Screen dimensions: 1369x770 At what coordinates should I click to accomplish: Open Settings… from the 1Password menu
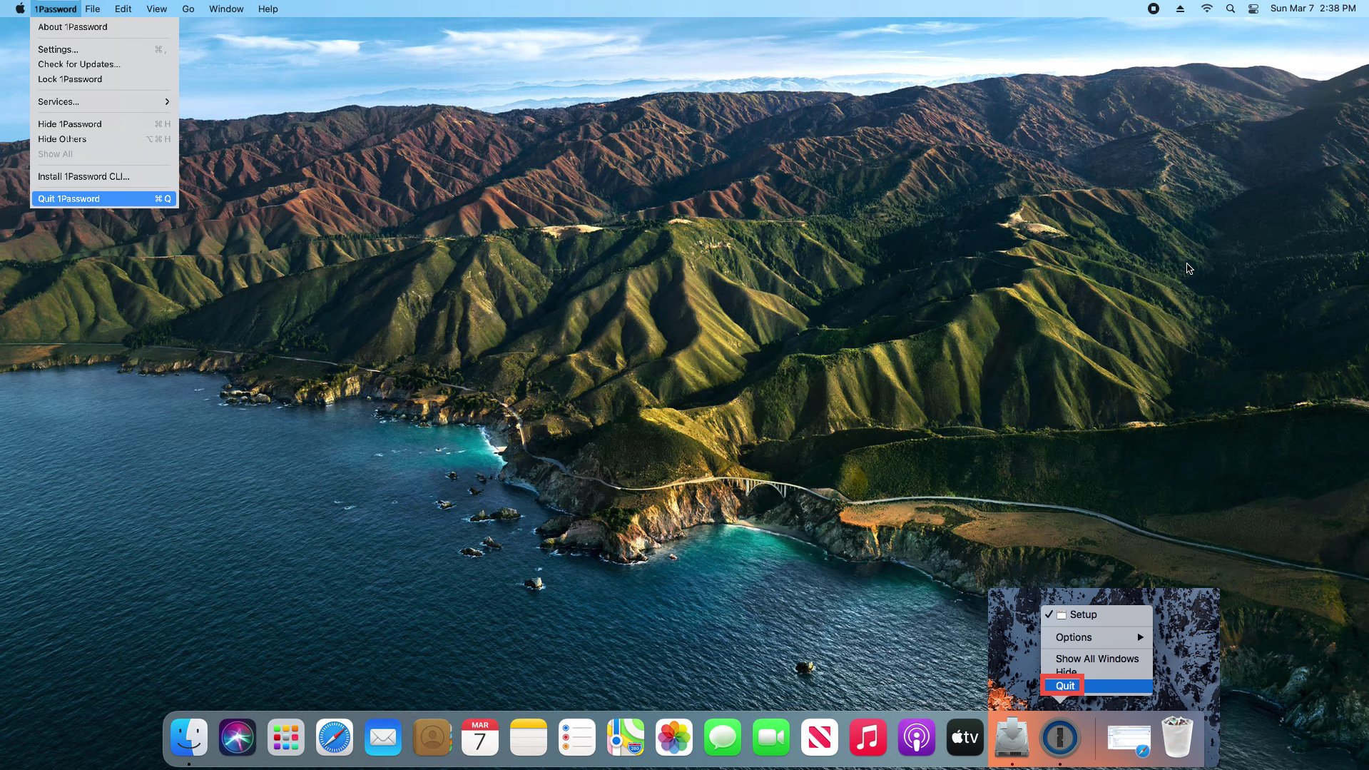[58, 49]
